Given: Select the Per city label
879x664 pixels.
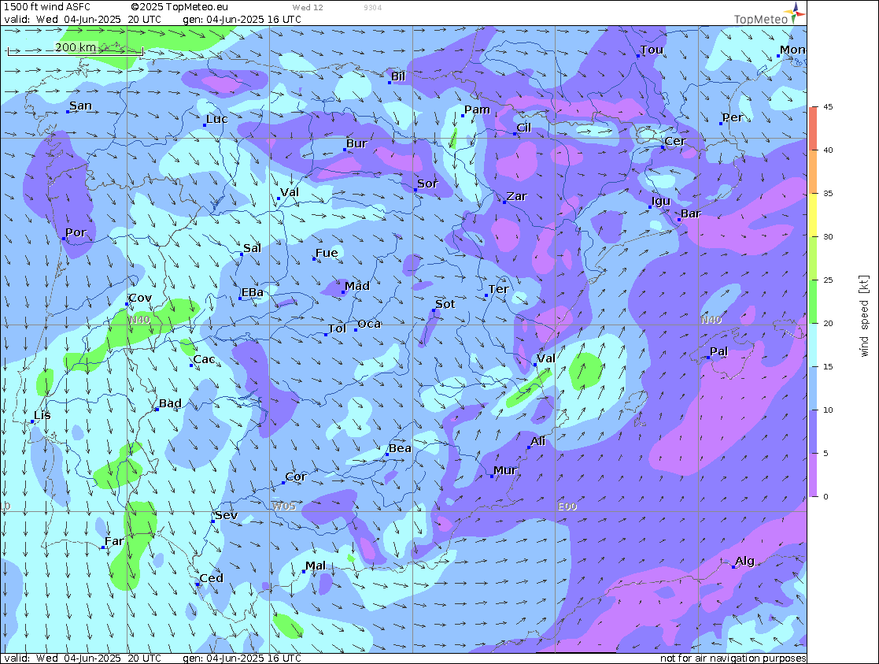Looking at the screenshot, I should pos(732,117).
